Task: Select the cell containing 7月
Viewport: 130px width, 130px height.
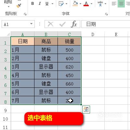Action: (x=23, y=100)
